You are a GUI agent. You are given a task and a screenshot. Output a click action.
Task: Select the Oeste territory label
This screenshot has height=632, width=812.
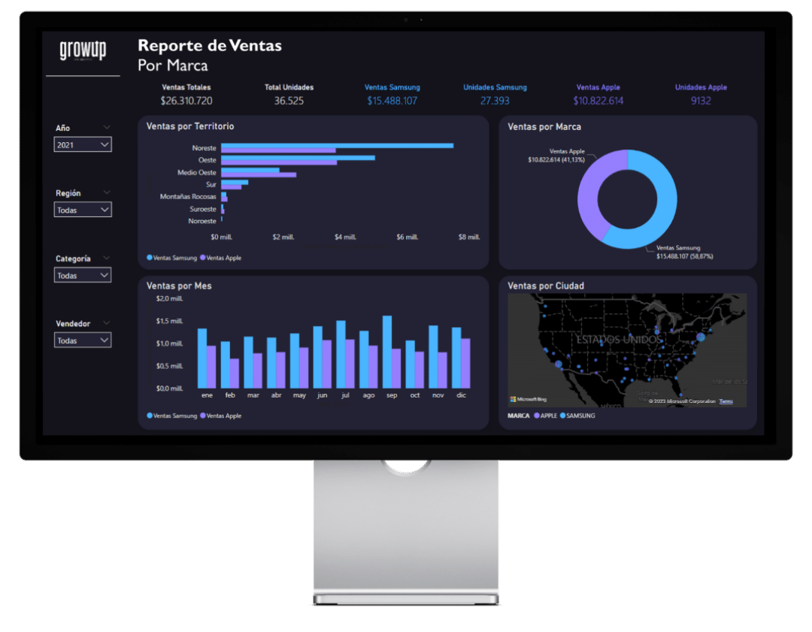pos(208,160)
